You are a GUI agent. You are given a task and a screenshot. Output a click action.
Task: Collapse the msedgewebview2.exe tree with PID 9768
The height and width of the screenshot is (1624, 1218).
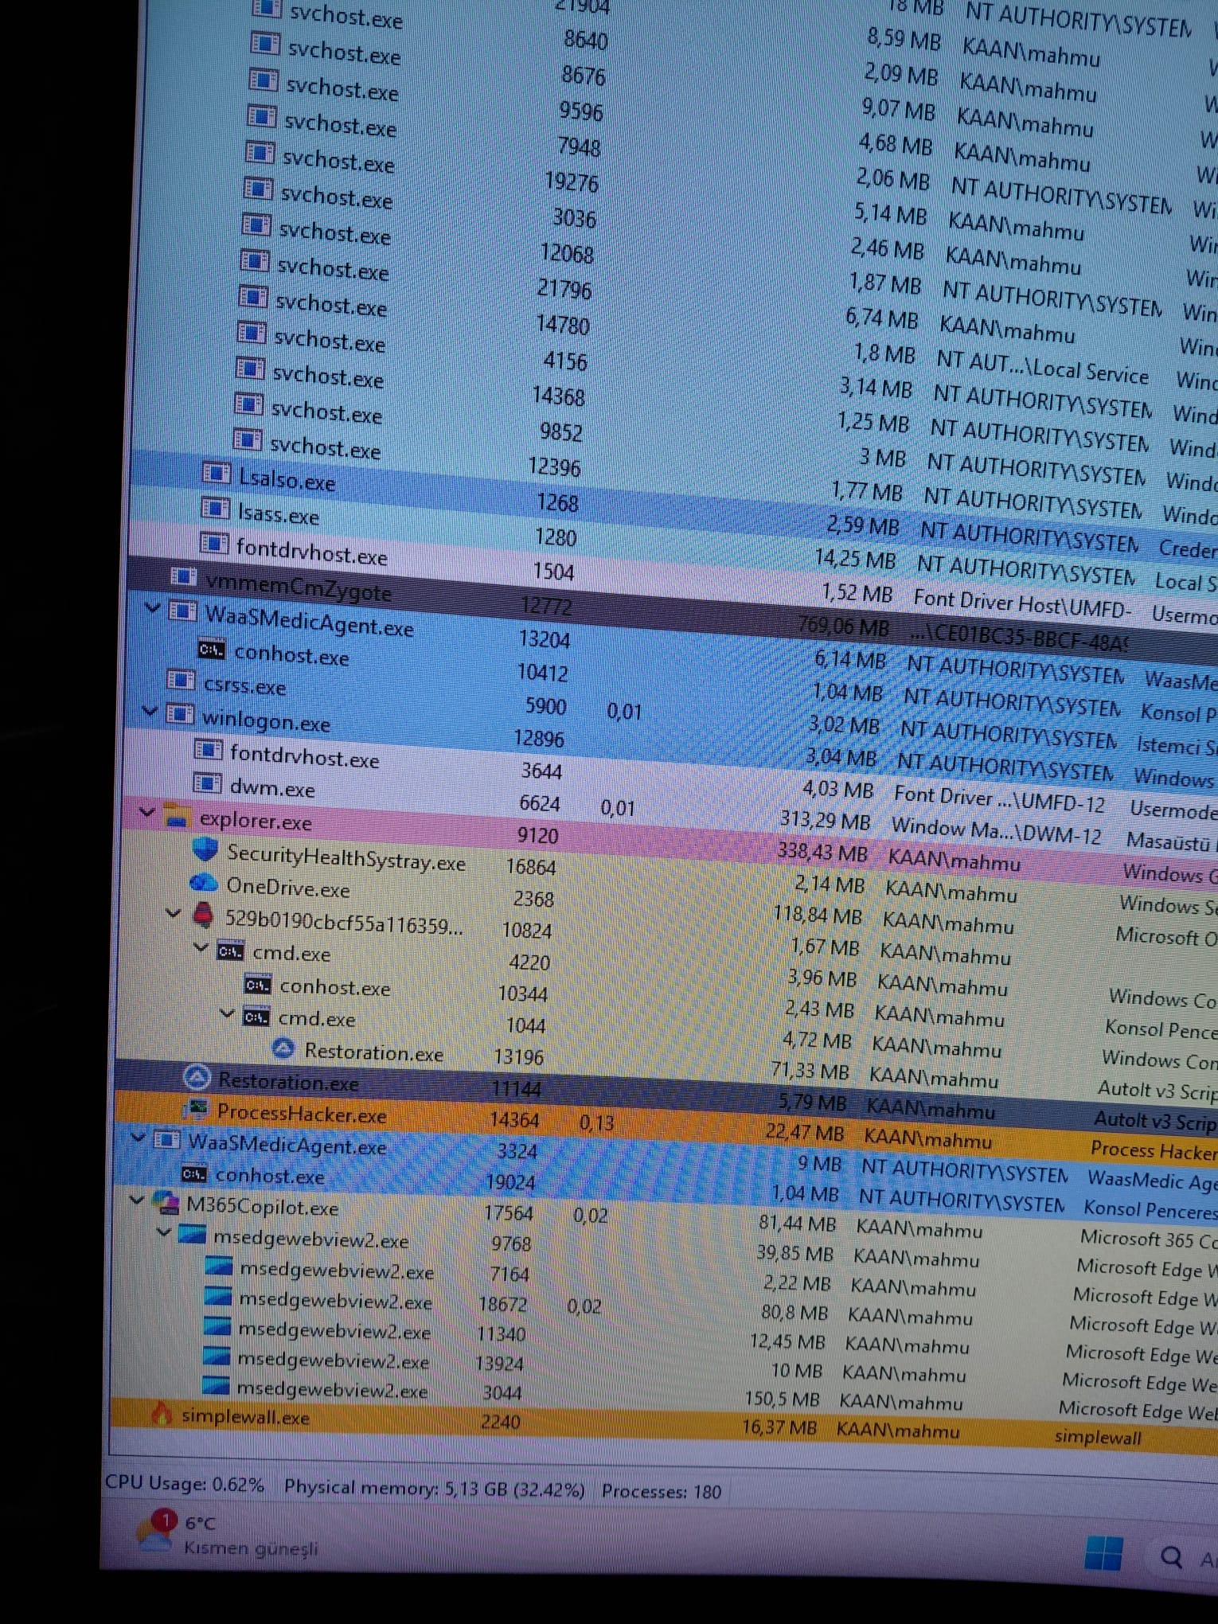click(164, 1232)
